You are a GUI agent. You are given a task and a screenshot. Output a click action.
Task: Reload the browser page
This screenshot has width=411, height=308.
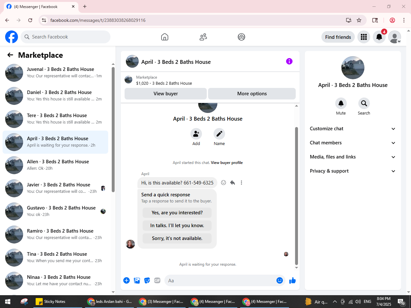[x=30, y=20]
